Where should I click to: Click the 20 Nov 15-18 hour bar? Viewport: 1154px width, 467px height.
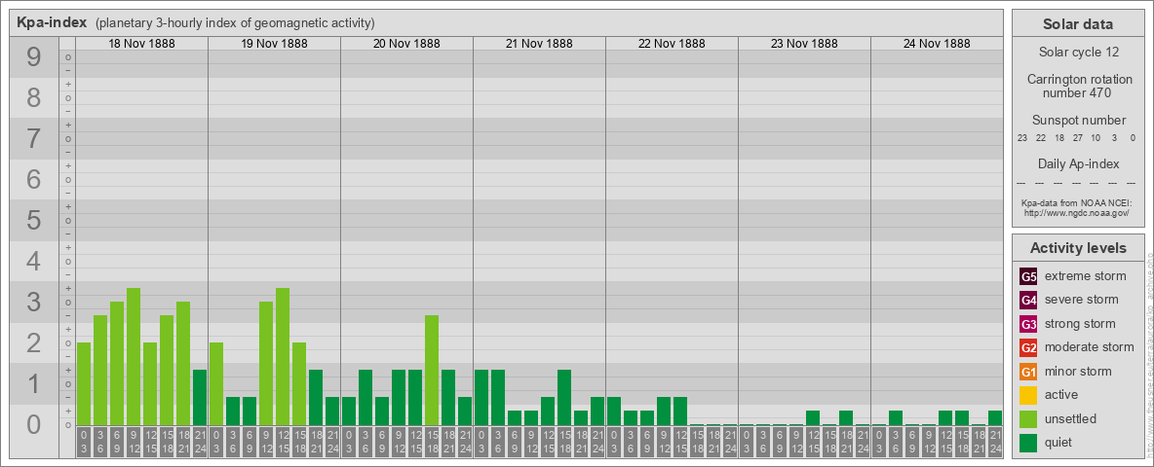[431, 370]
